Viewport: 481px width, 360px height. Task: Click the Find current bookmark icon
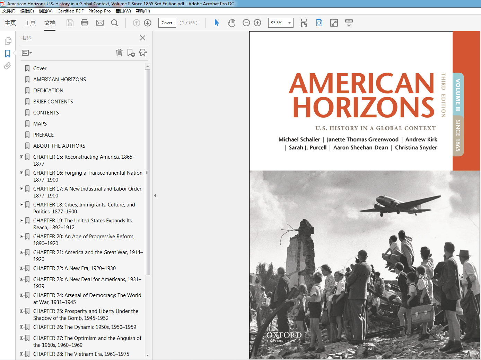tap(143, 53)
